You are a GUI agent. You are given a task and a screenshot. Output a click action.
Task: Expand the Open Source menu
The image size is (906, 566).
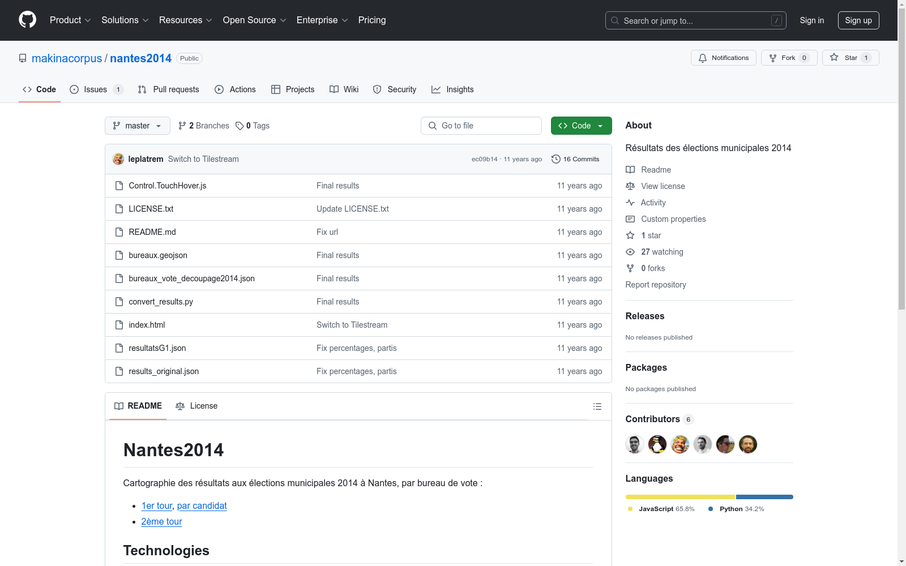click(255, 20)
